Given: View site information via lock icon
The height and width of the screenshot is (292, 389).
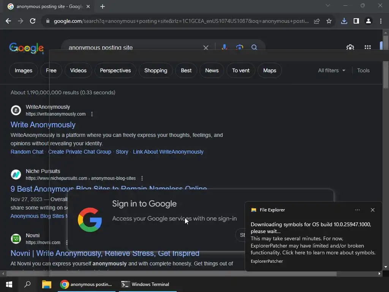Looking at the screenshot, I should [48, 21].
